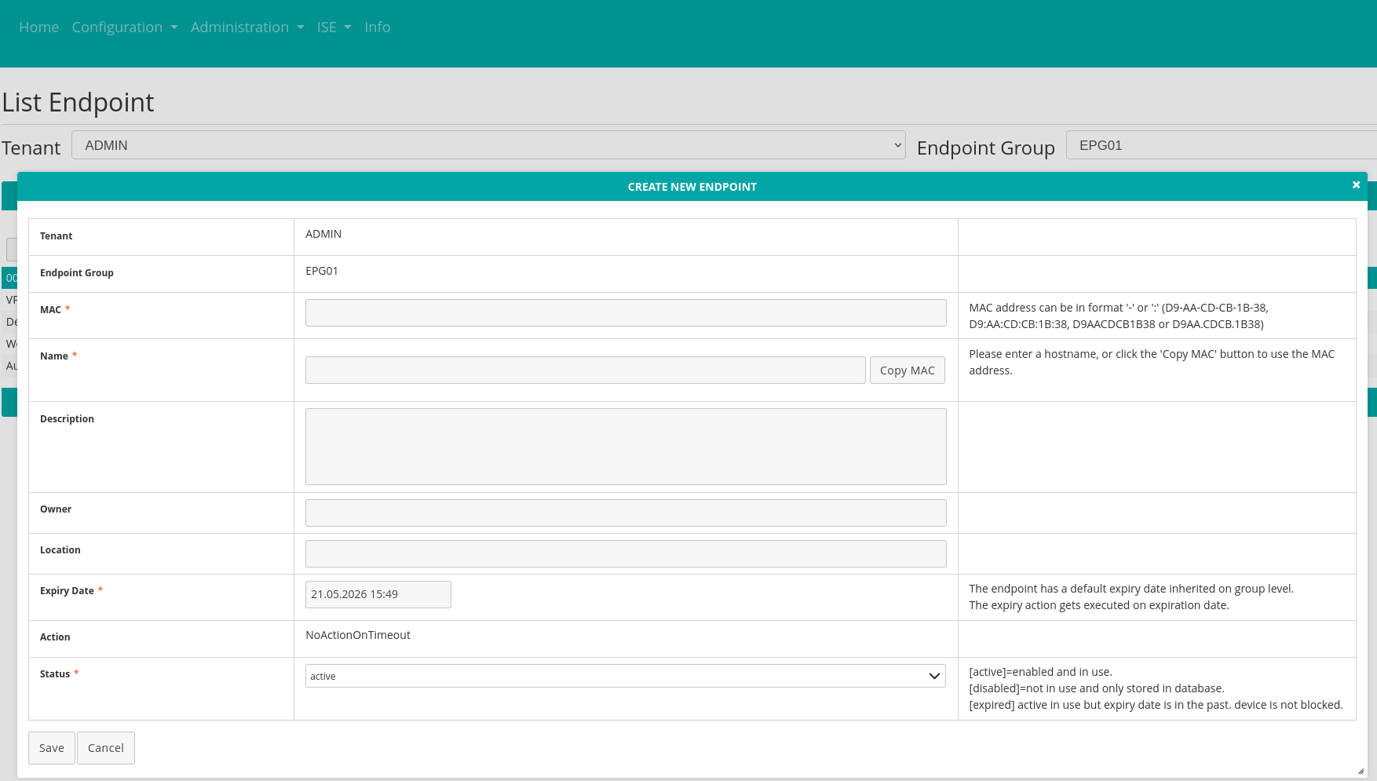Expand the ISE menu
This screenshot has height=781, width=1377.
334,27
